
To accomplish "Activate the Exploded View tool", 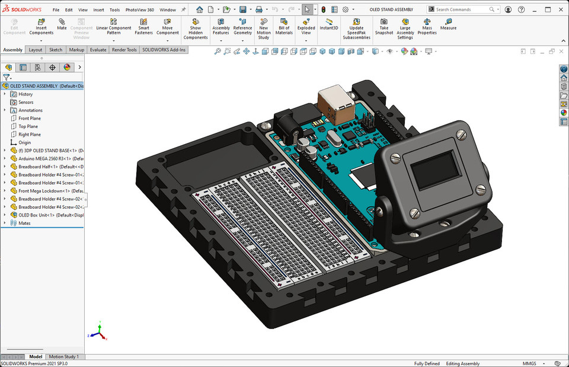I will 306,27.
